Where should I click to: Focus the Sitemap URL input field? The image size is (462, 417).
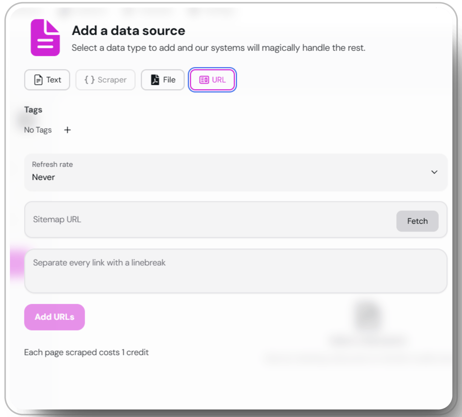click(x=210, y=220)
